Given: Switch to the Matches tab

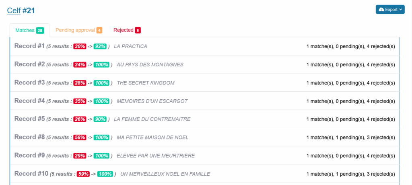Looking at the screenshot, I should [x=29, y=30].
